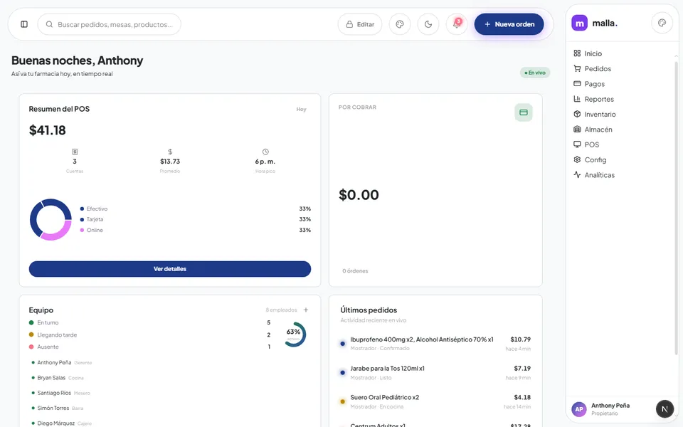Image resolution: width=683 pixels, height=427 pixels.
Task: Open the AP user avatar
Action: click(x=579, y=409)
